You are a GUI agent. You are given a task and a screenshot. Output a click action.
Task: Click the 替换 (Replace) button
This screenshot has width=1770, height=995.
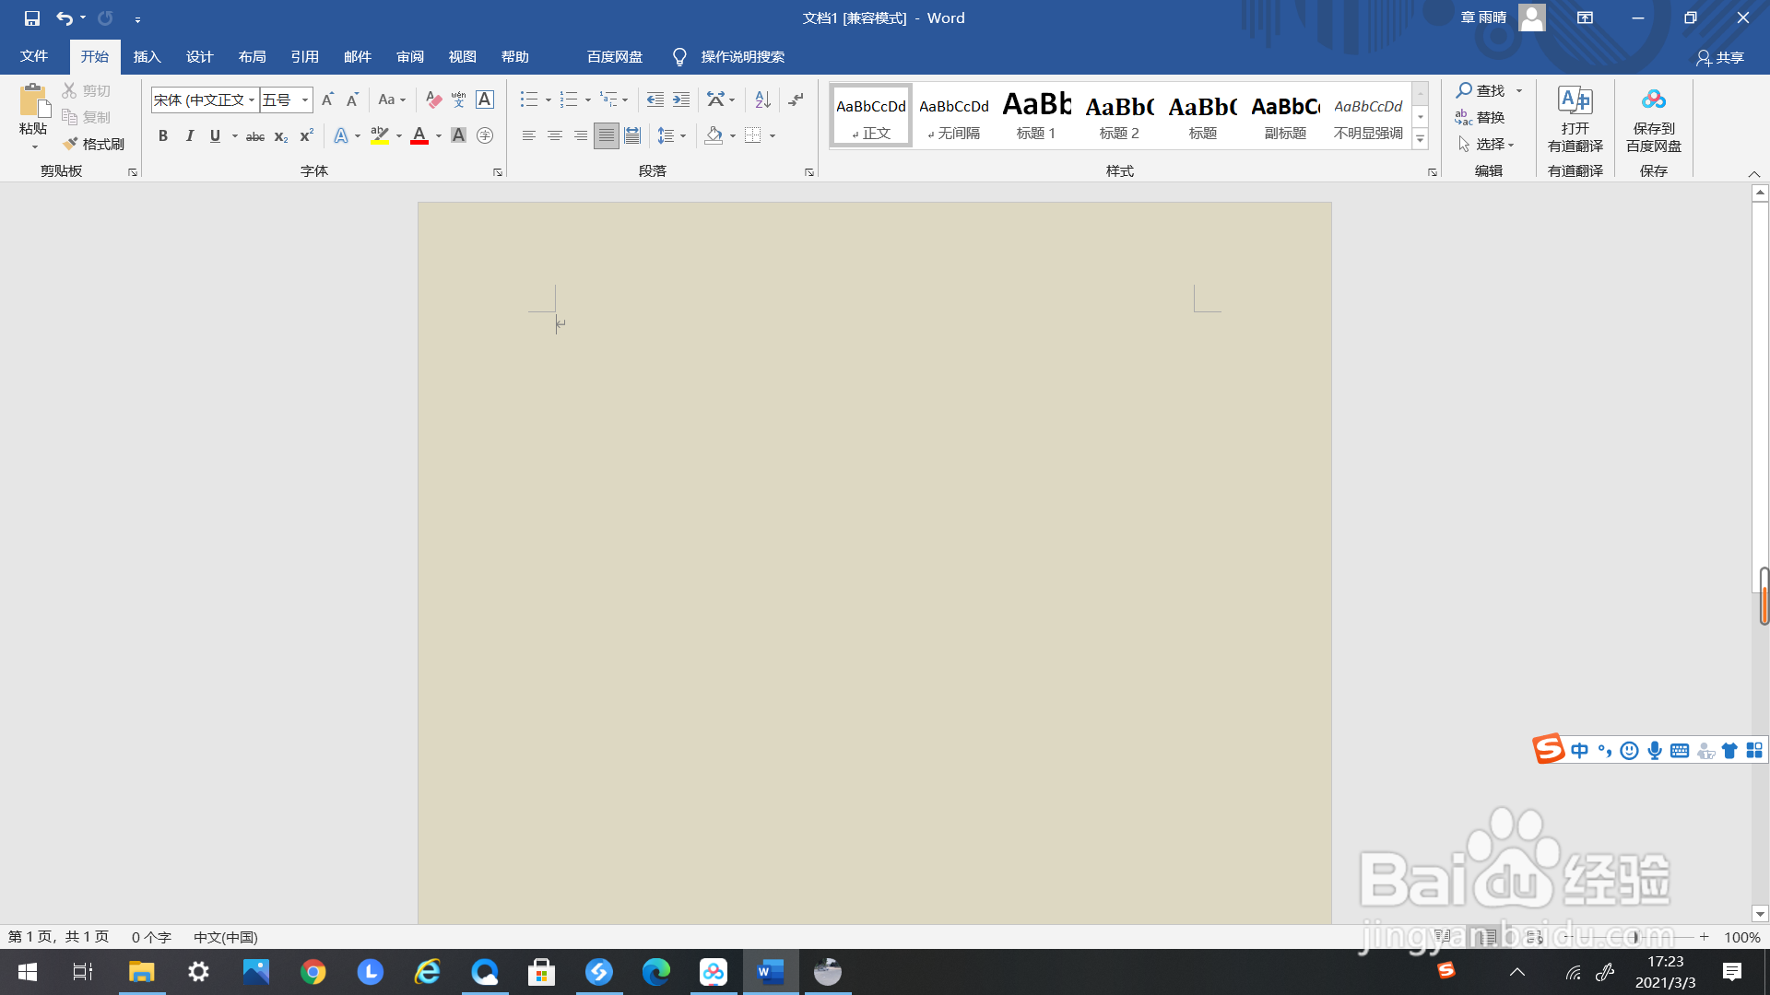tap(1480, 117)
